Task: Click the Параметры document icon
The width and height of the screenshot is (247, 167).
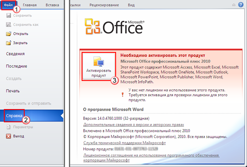Action: click(9, 127)
